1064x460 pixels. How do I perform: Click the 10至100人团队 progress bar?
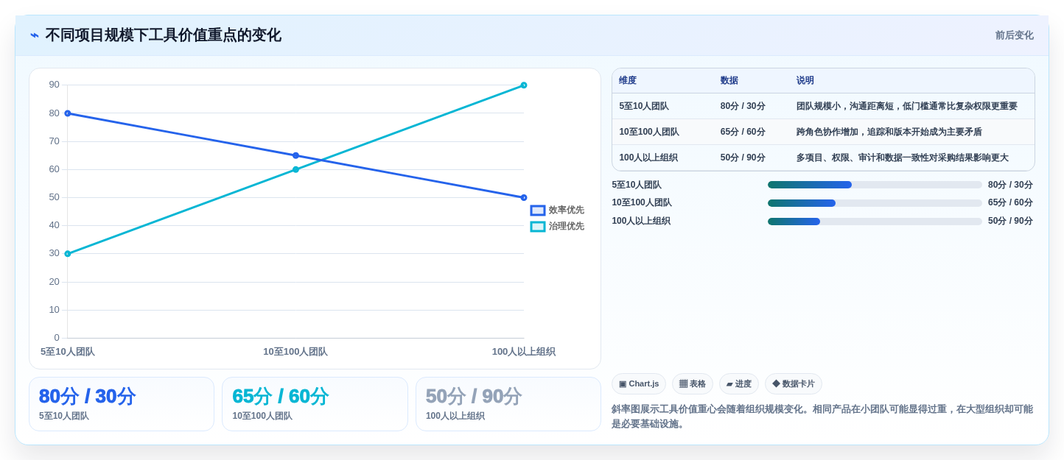[875, 203]
